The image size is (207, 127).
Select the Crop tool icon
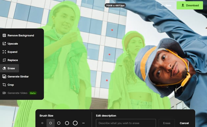4,85
